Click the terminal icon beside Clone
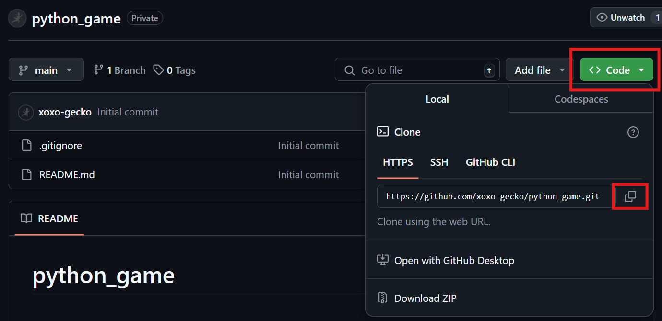 click(x=383, y=132)
